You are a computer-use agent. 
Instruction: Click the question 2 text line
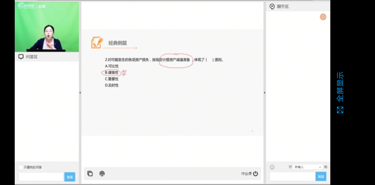click(x=164, y=60)
